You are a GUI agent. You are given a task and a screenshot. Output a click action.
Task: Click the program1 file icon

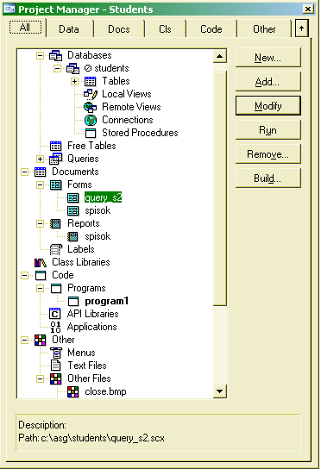[73, 301]
